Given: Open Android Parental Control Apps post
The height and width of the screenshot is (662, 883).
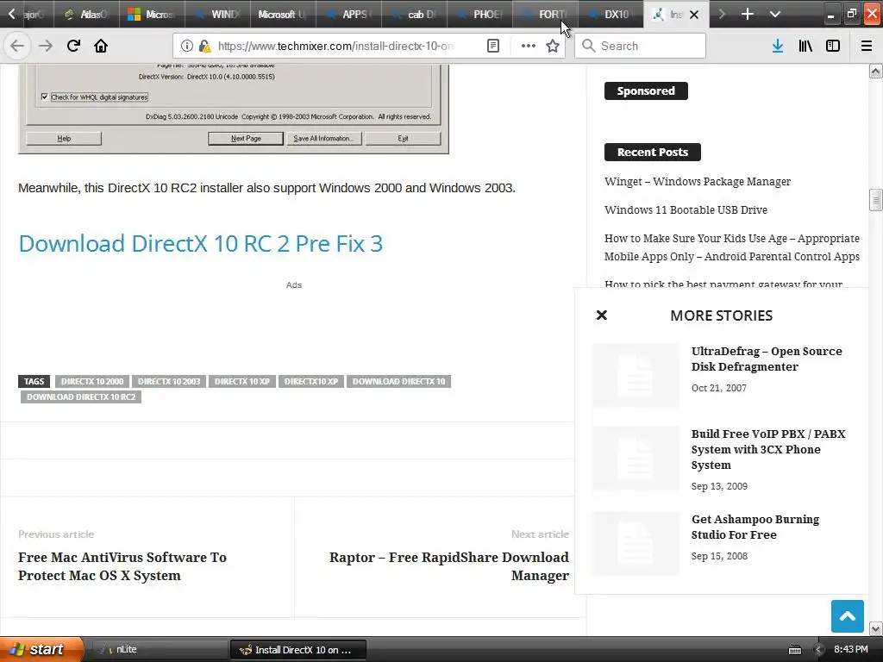Looking at the screenshot, I should click(731, 247).
